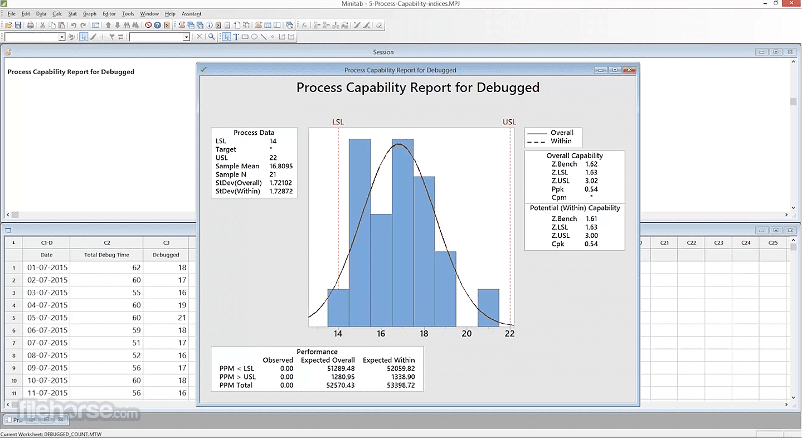
Task: Restore the Session window
Action: (x=775, y=52)
